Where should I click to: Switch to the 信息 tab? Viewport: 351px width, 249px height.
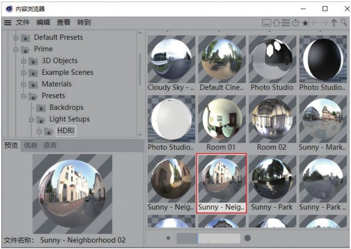[x=30, y=145]
